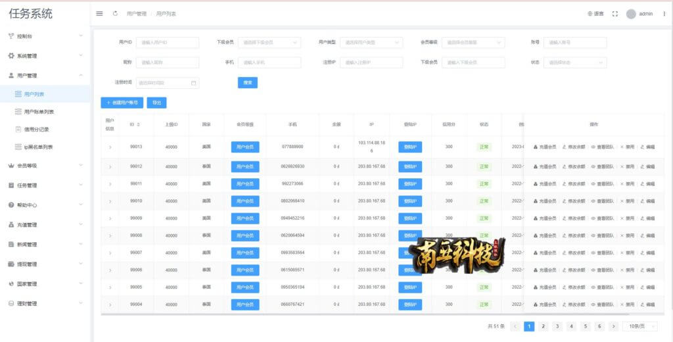Screen dimensions: 673x342
Task: Open the 下级会员 dropdown filter
Action: pyautogui.click(x=269, y=43)
